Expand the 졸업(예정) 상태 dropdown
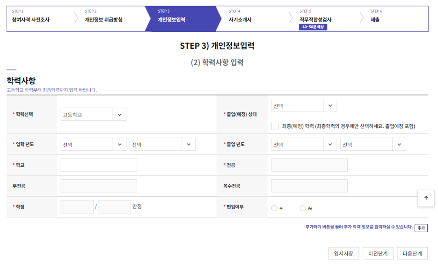This screenshot has height=265, width=438. tap(304, 106)
